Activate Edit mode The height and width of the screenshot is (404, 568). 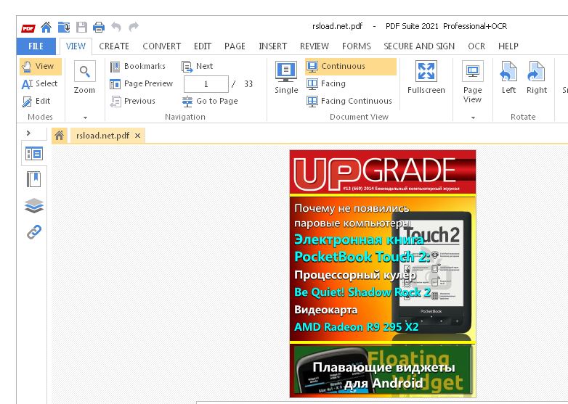point(36,101)
